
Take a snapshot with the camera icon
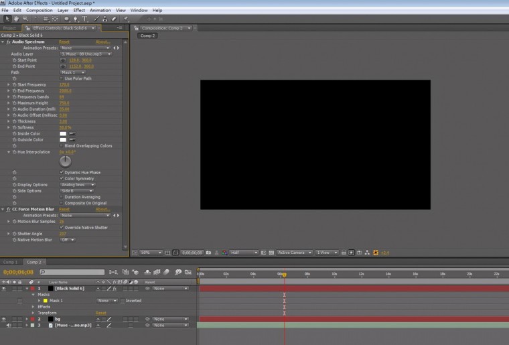point(209,253)
